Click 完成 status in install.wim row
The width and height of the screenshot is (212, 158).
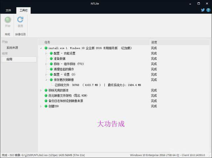(154, 48)
